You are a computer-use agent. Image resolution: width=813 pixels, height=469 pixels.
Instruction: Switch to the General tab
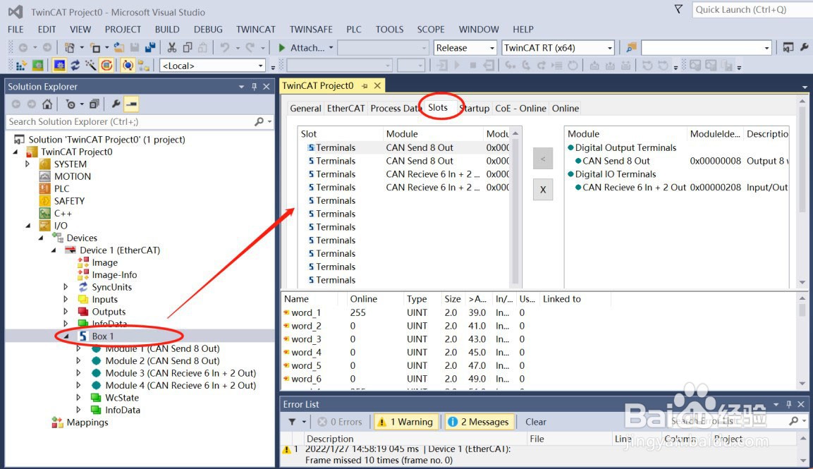tap(305, 109)
